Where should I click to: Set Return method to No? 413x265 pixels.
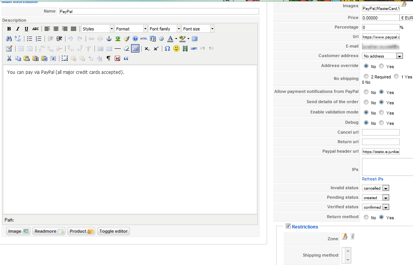point(366,217)
